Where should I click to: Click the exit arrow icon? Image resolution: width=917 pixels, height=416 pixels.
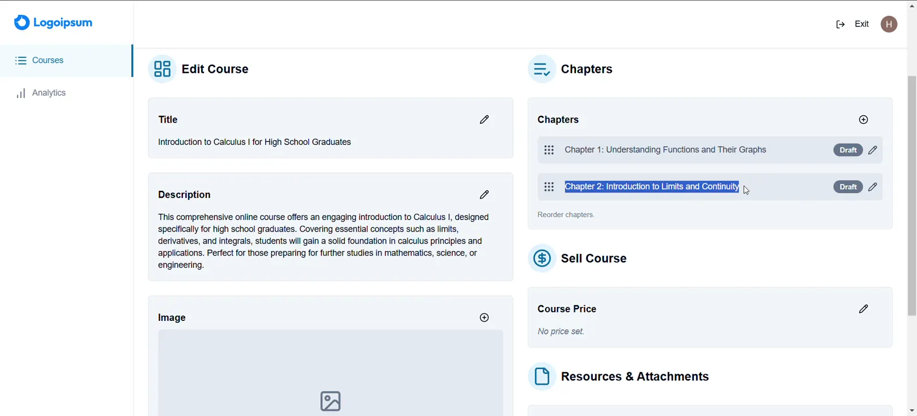(x=840, y=24)
